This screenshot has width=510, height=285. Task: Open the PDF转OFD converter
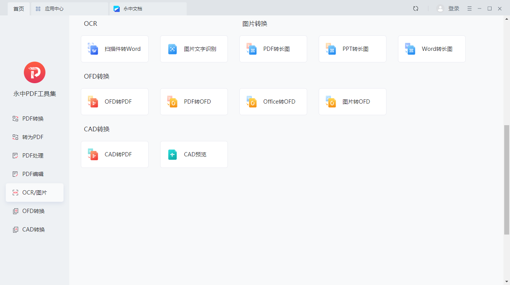click(194, 101)
